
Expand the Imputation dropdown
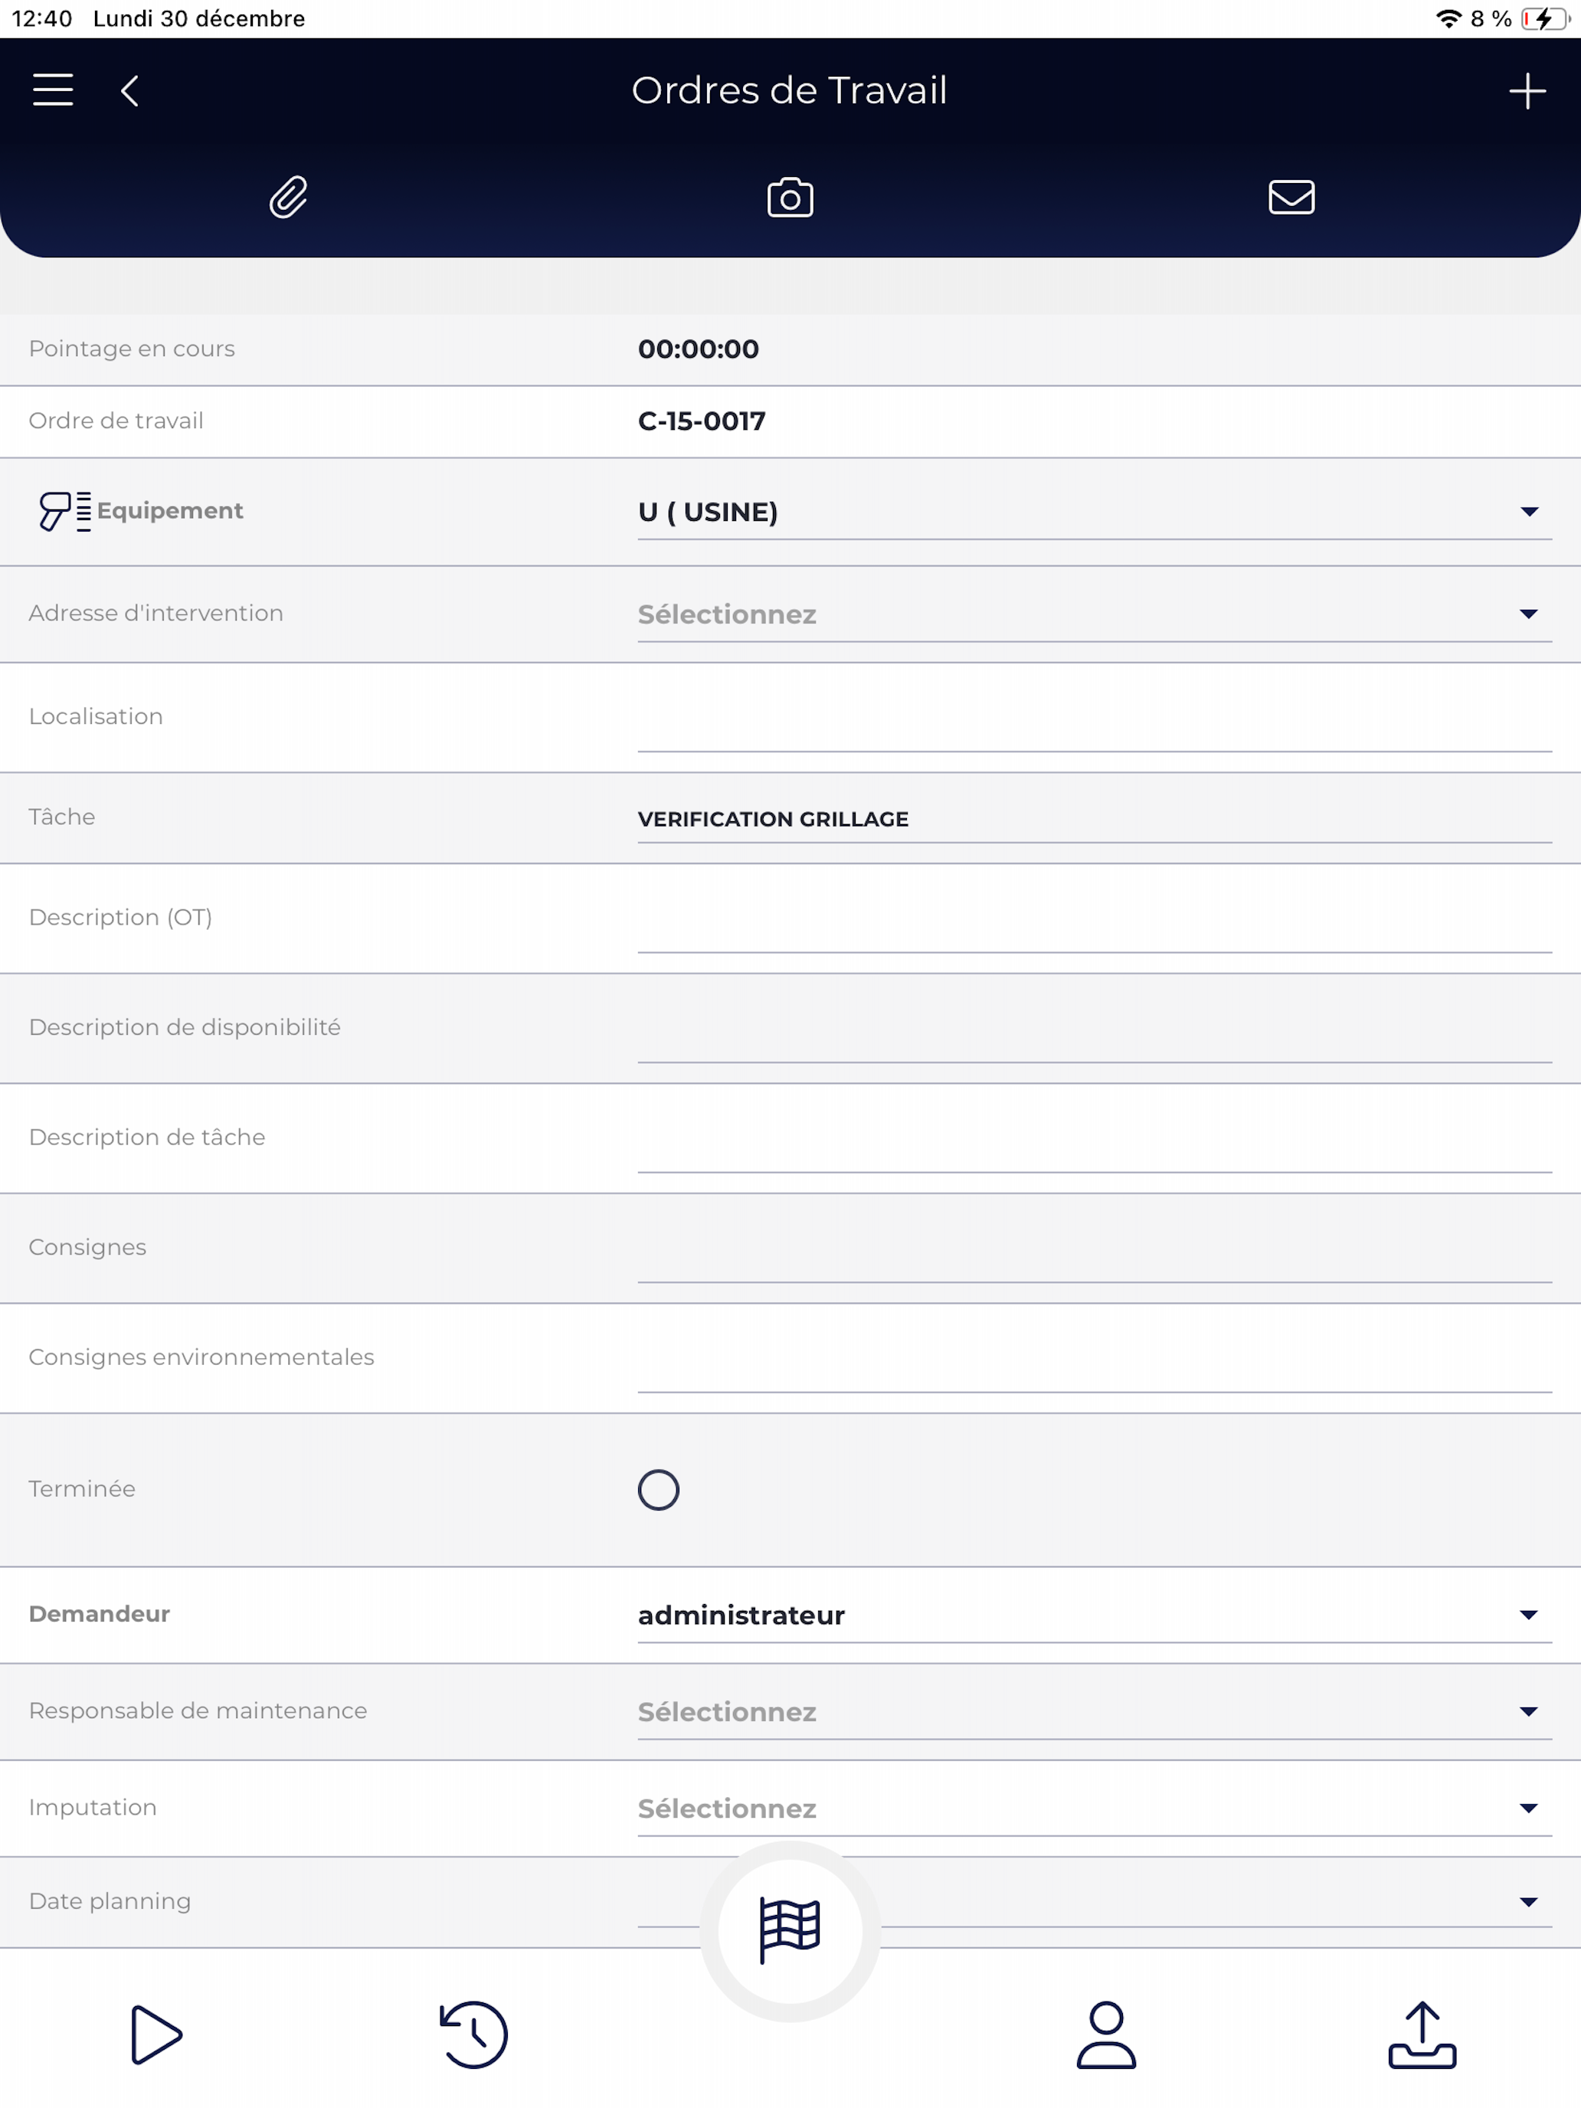[x=1094, y=1808]
